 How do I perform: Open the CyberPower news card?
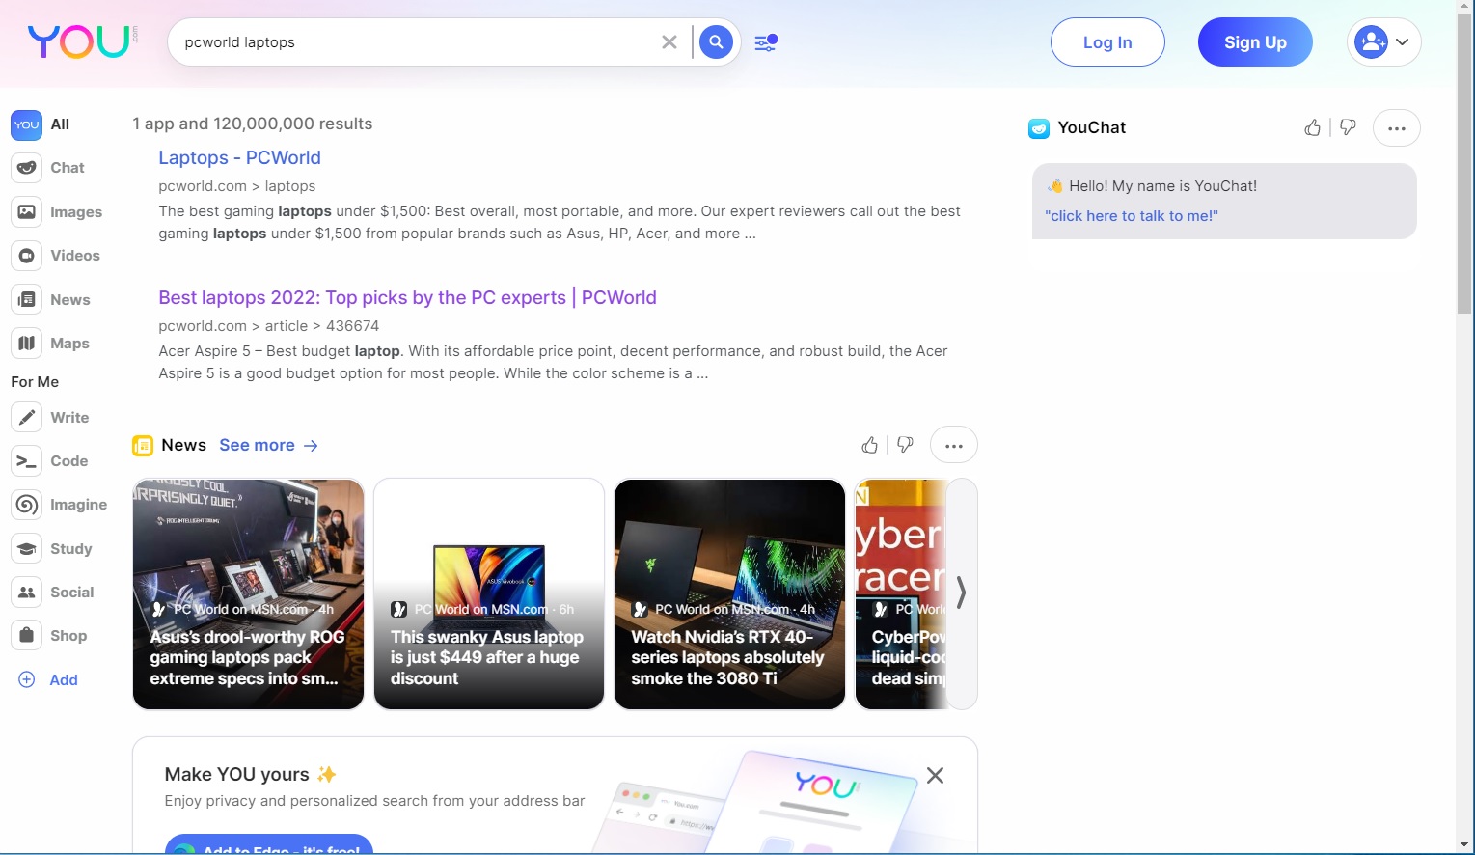[901, 594]
